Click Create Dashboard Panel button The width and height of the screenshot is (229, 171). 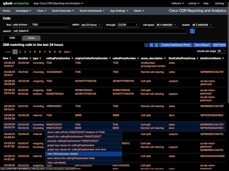(176, 45)
